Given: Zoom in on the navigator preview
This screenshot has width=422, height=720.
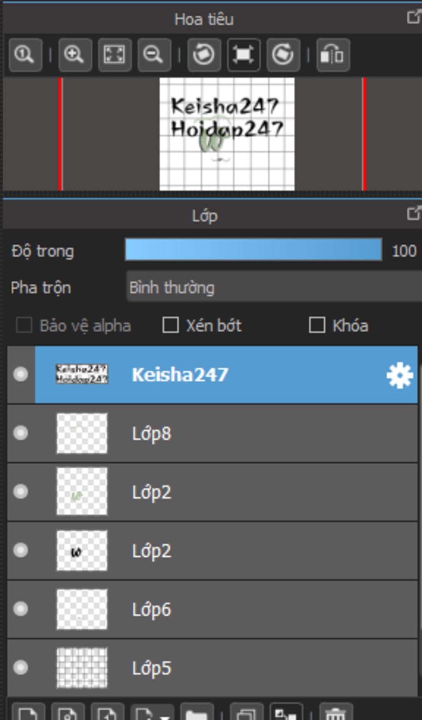Looking at the screenshot, I should click(x=75, y=55).
